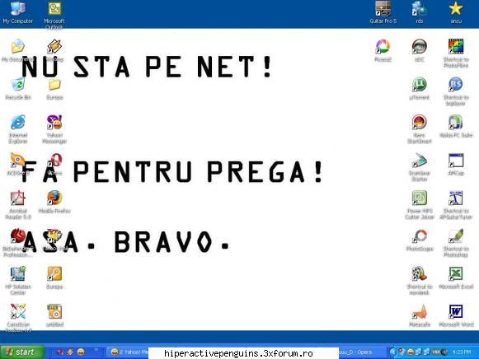
Task: Launch the uTorrent desktop shortcut
Action: 419,88
